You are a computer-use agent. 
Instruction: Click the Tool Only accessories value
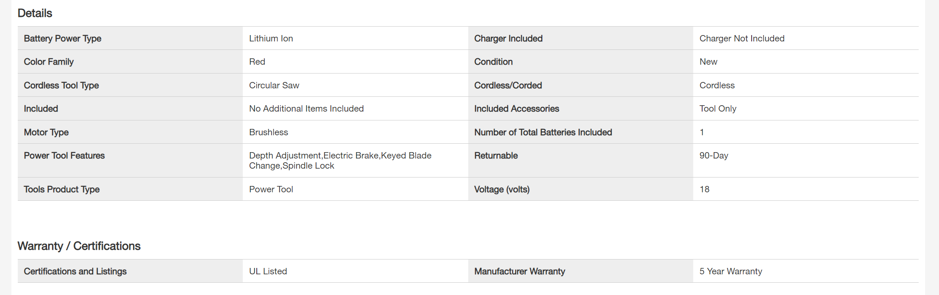point(718,109)
